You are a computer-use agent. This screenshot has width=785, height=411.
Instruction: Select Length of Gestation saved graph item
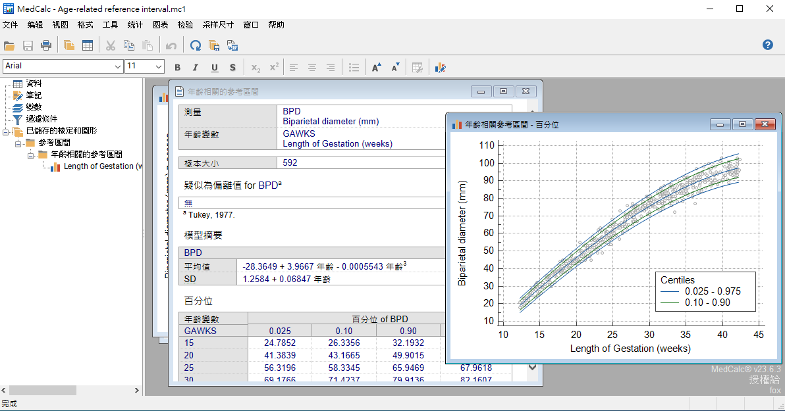tap(103, 166)
